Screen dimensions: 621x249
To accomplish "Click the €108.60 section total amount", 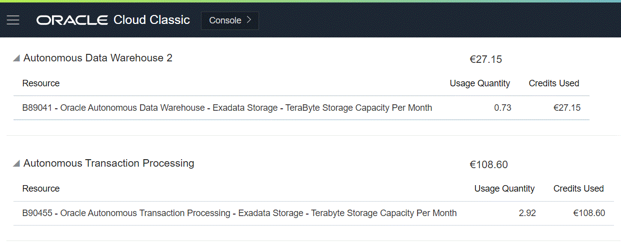I will point(488,165).
